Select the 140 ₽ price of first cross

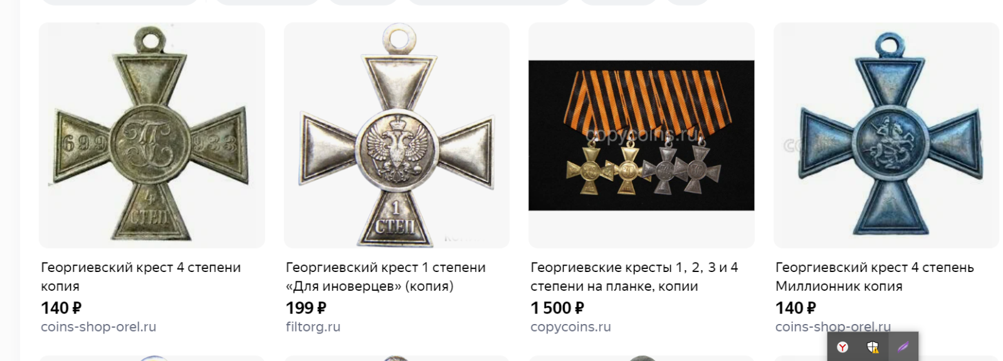click(x=61, y=308)
